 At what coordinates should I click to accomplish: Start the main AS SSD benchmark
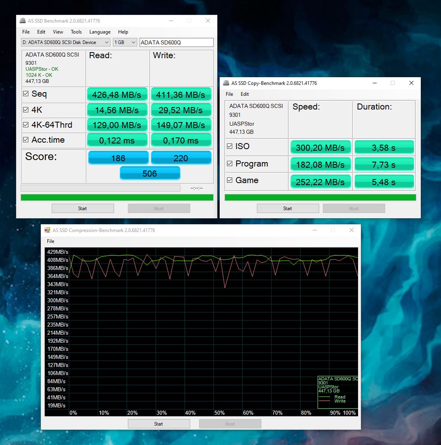(x=83, y=208)
